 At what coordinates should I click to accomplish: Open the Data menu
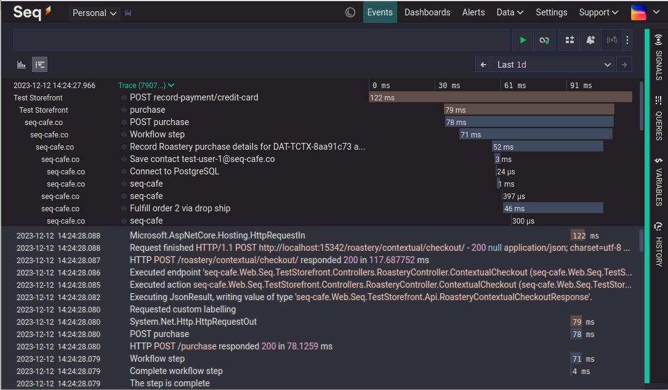(x=510, y=12)
